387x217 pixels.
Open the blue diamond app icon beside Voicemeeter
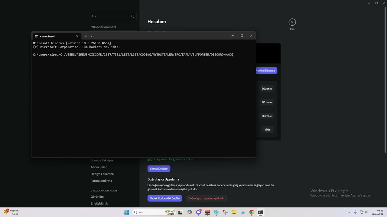216,212
